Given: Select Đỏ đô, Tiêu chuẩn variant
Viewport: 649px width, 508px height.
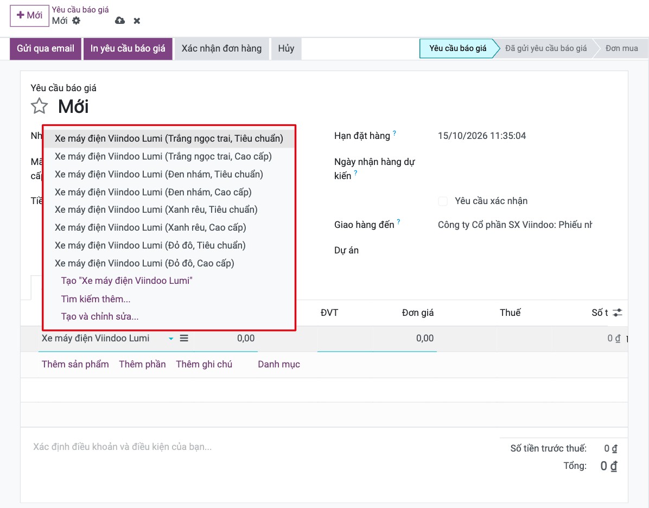Looking at the screenshot, I should pyautogui.click(x=169, y=245).
